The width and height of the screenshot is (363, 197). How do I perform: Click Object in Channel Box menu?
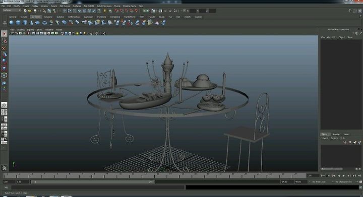[x=342, y=37]
